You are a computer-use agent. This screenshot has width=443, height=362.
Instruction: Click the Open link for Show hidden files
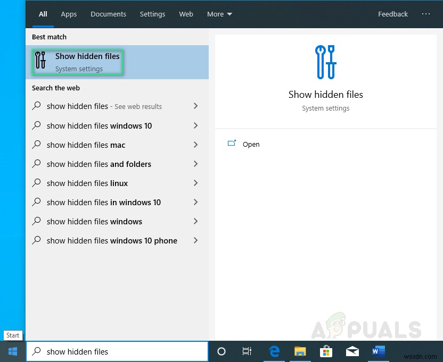tap(251, 144)
